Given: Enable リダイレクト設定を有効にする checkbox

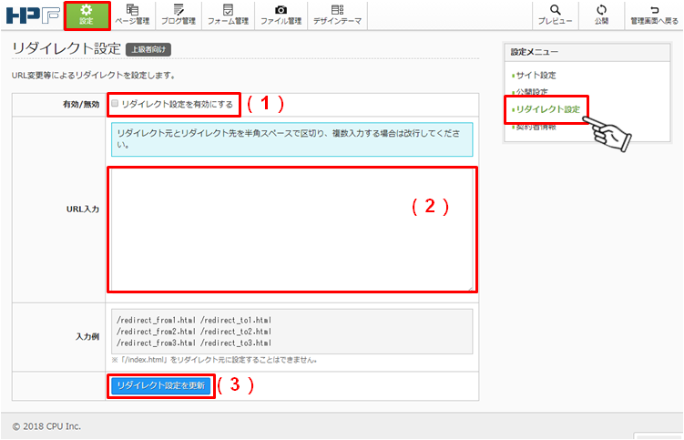Looking at the screenshot, I should click(x=115, y=104).
